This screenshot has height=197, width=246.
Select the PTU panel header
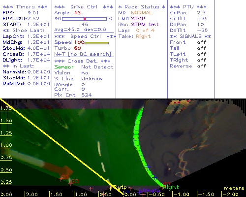[188, 7]
